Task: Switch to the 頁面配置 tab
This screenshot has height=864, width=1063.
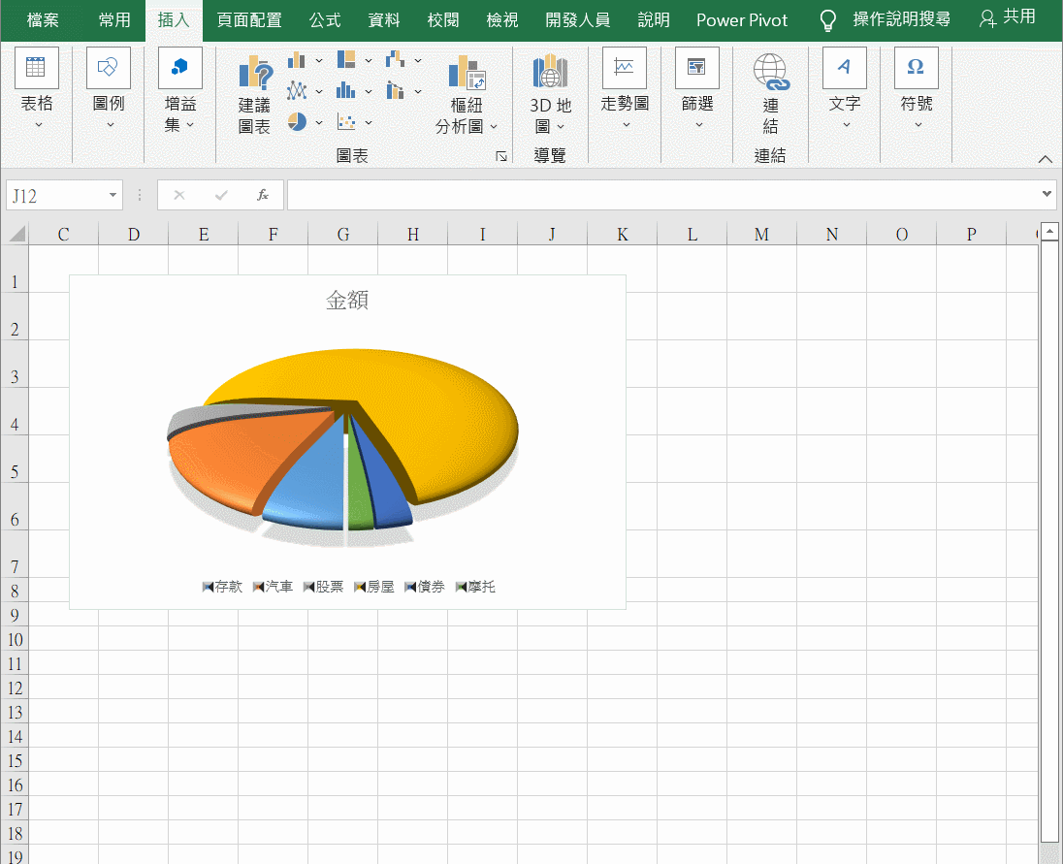Action: (249, 20)
